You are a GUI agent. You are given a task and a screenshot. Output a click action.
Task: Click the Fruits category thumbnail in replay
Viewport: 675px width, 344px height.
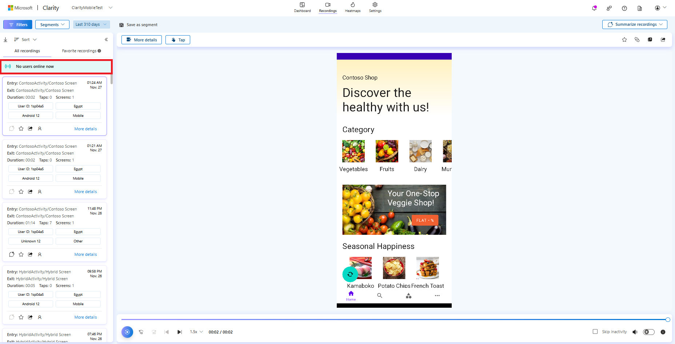pyautogui.click(x=387, y=151)
